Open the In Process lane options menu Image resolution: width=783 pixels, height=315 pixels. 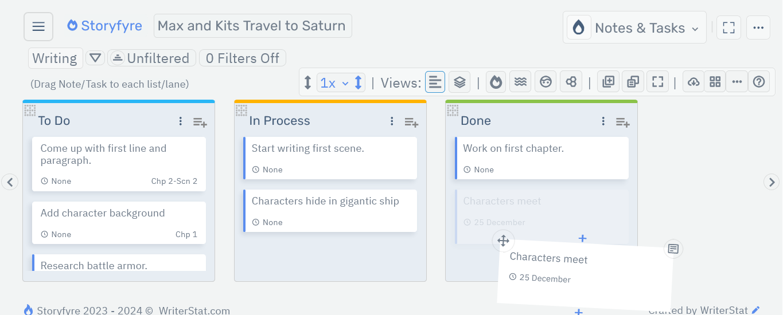[x=392, y=121]
